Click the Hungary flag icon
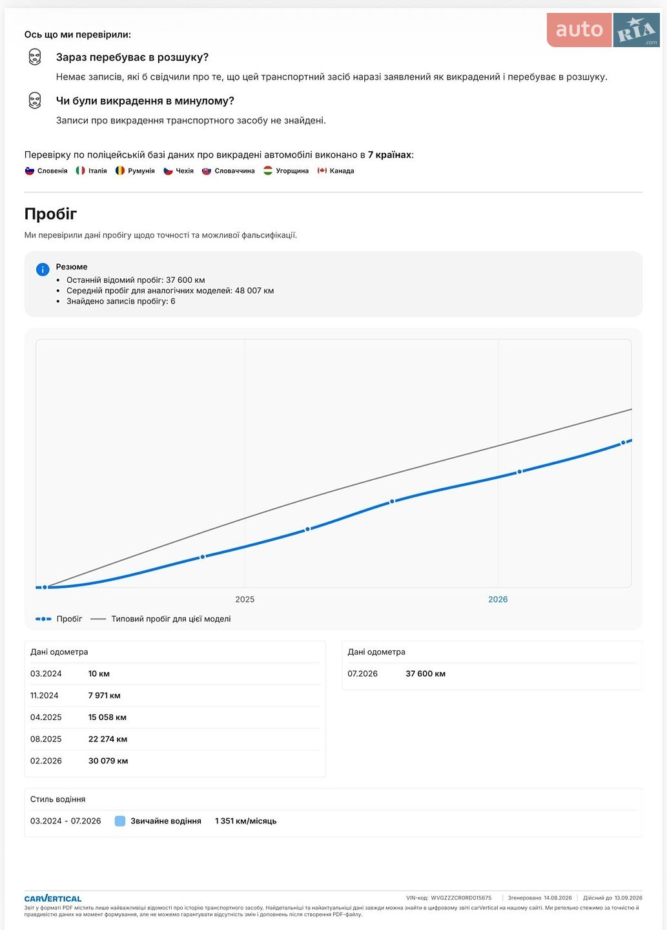 coord(268,170)
